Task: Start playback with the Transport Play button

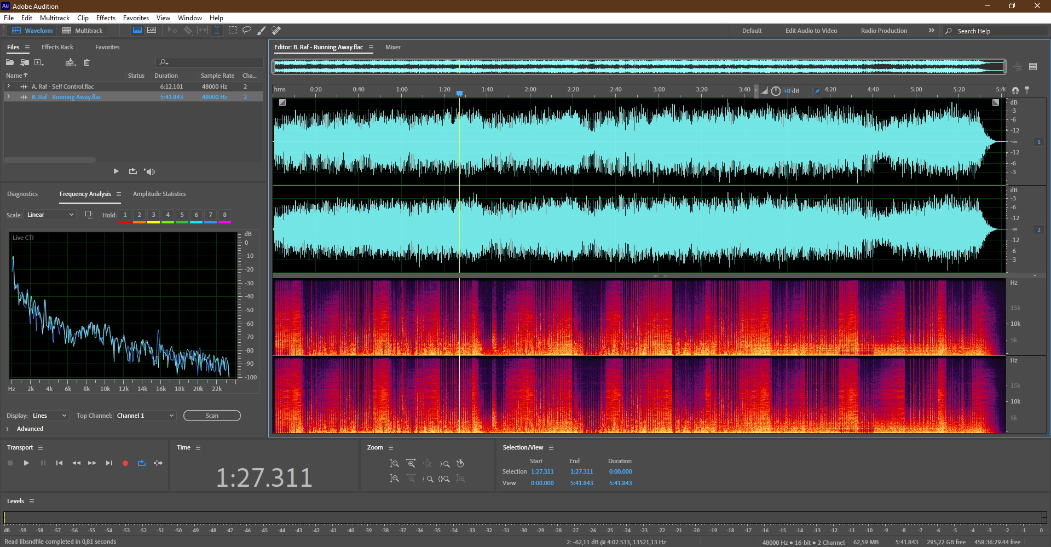Action: tap(26, 463)
